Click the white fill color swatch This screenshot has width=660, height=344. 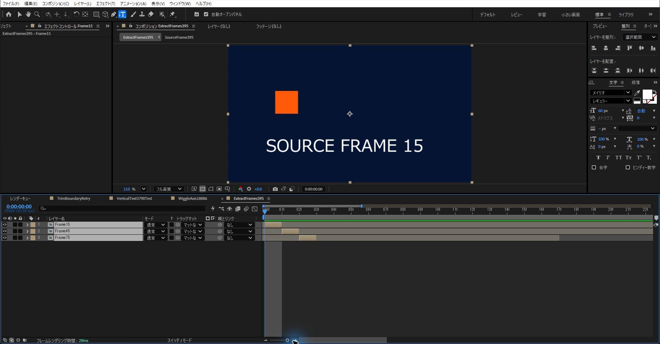click(x=647, y=94)
